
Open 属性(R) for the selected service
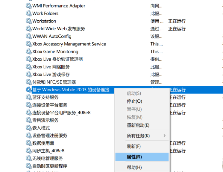coord(134,157)
